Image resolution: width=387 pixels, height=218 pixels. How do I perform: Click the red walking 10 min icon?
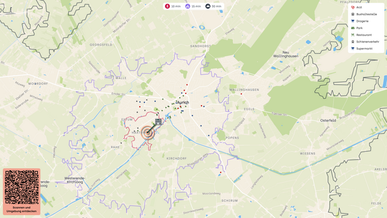pos(167,6)
